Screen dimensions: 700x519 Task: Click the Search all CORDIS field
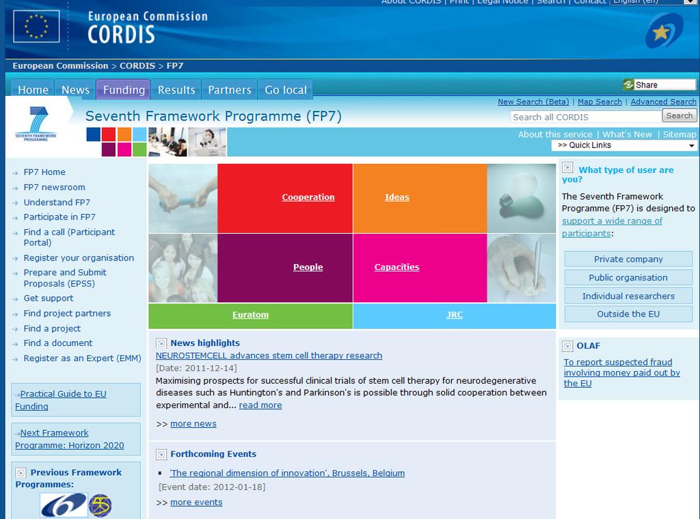point(586,116)
